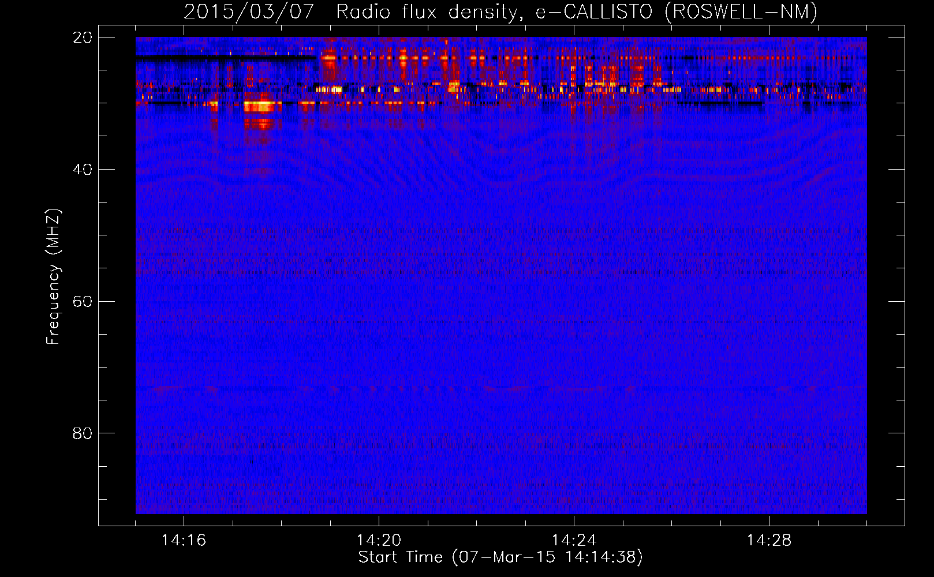Click the 60 frequency tick label
This screenshot has height=577, width=934.
point(82,302)
